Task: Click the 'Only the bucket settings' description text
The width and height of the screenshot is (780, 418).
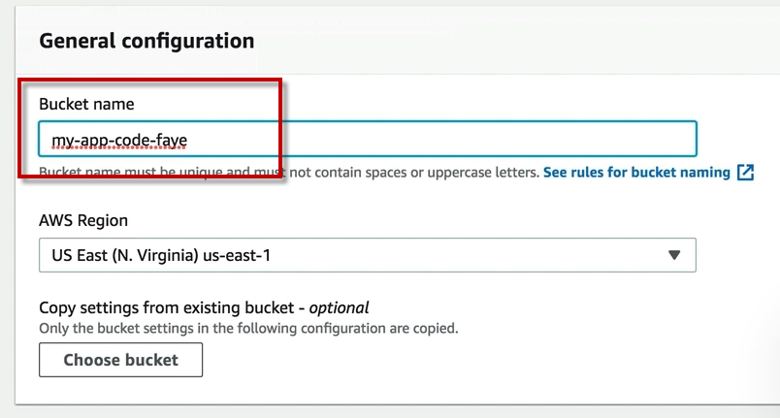Action: (x=248, y=328)
